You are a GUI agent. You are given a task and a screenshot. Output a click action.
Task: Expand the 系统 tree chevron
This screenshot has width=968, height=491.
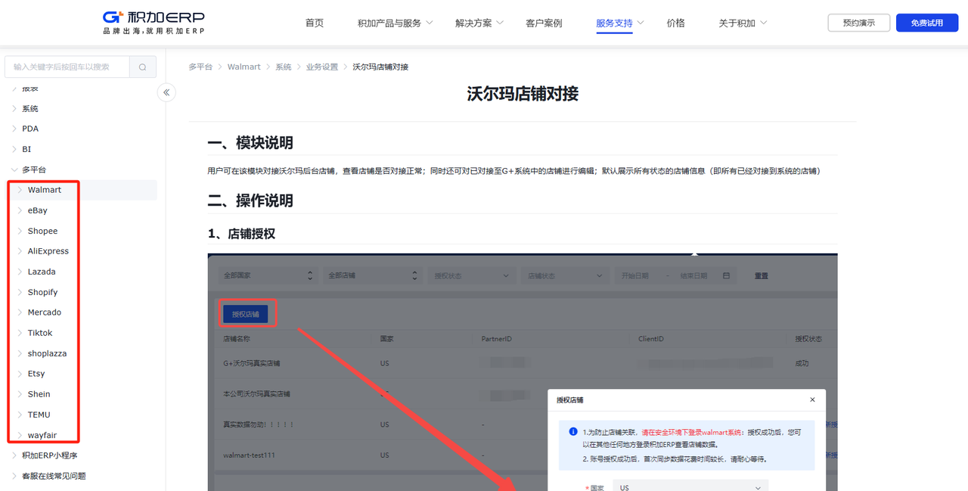click(14, 108)
